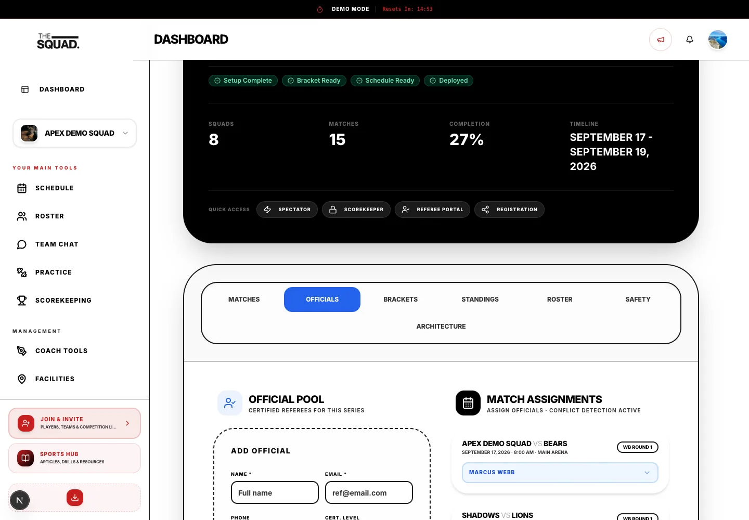Open the Sports Hub card
This screenshot has width=749, height=520.
pyautogui.click(x=75, y=458)
